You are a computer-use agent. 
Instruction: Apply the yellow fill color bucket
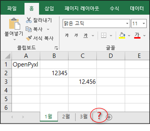(x=122, y=35)
